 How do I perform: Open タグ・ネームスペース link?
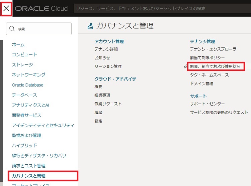210,75
